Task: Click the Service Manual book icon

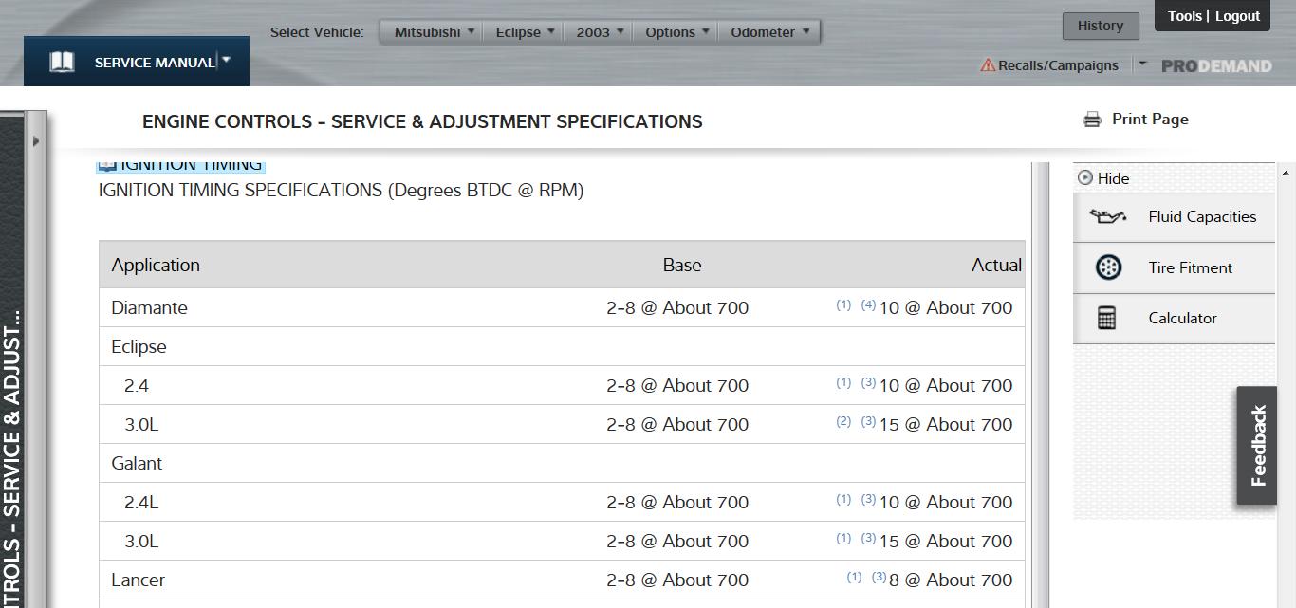Action: 62,63
